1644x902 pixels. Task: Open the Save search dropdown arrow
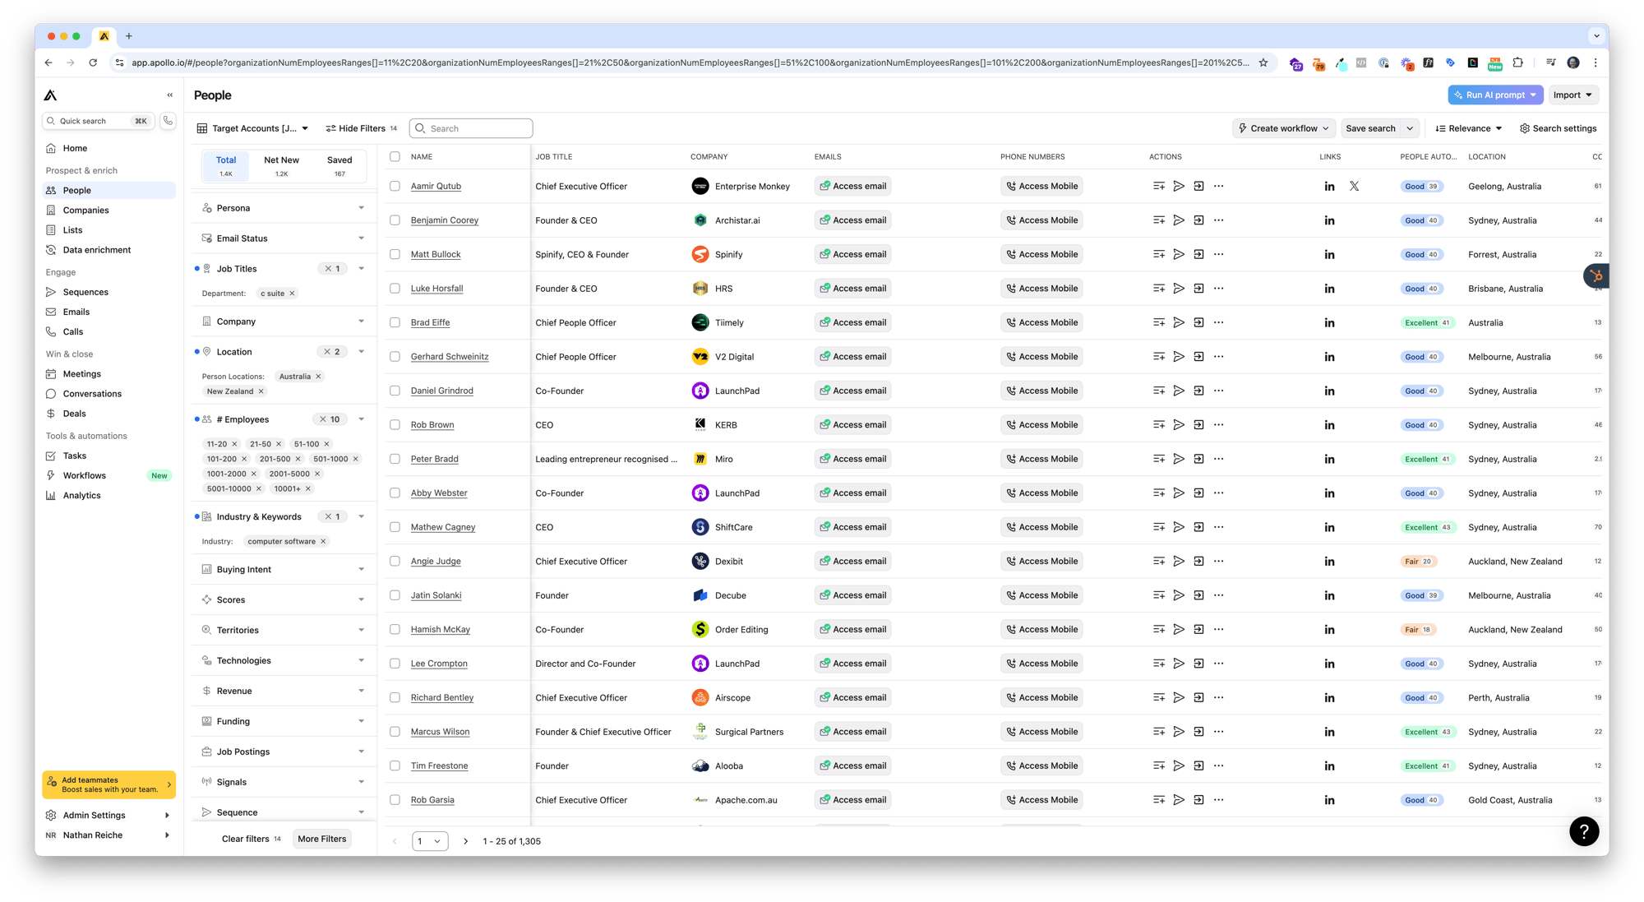[x=1410, y=128]
